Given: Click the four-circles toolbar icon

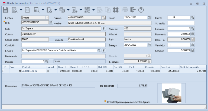Looking at the screenshot, I should coord(116,10).
